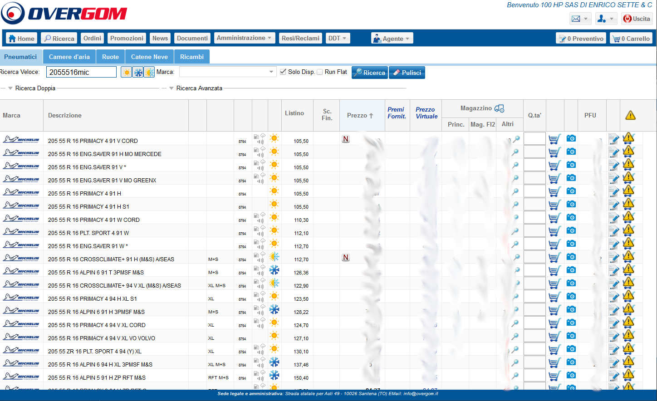This screenshot has height=401, width=657.
Task: Click magnifier stock icon for PLT. SPORT 4 91 W
Action: click(515, 231)
